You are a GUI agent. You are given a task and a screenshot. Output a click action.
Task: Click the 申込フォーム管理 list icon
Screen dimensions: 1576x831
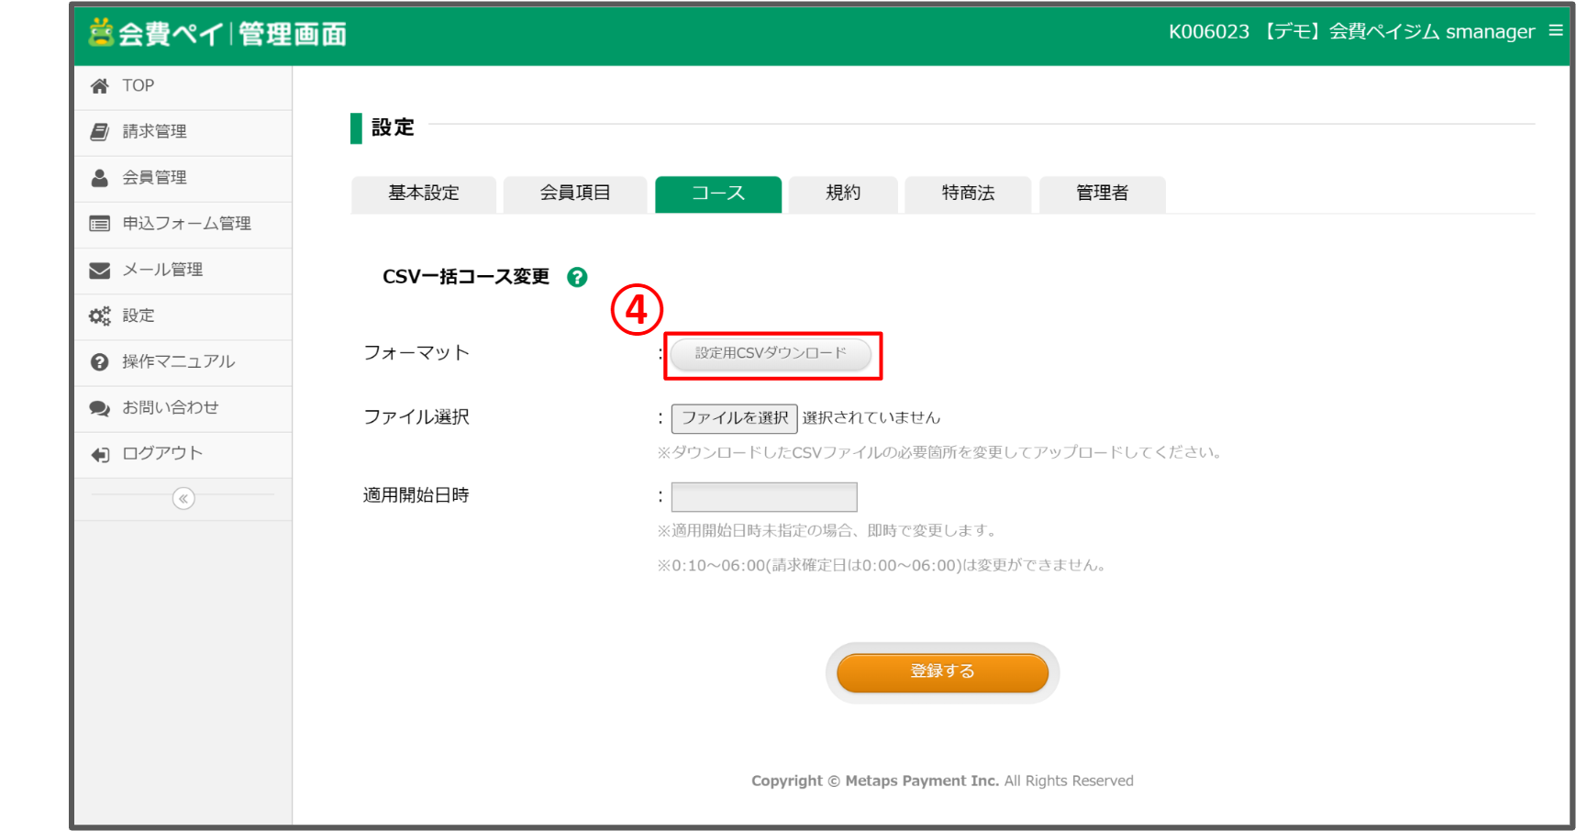pos(101,224)
